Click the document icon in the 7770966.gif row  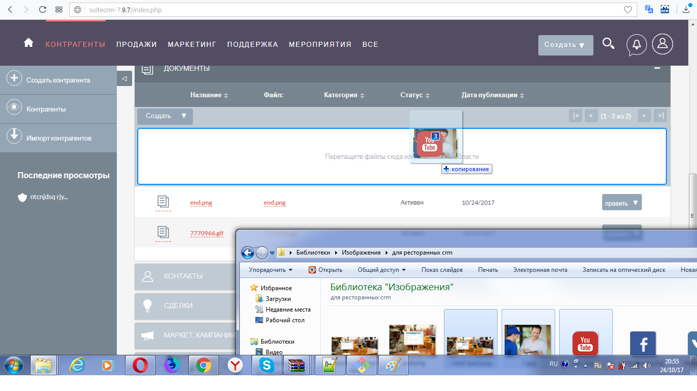point(163,233)
